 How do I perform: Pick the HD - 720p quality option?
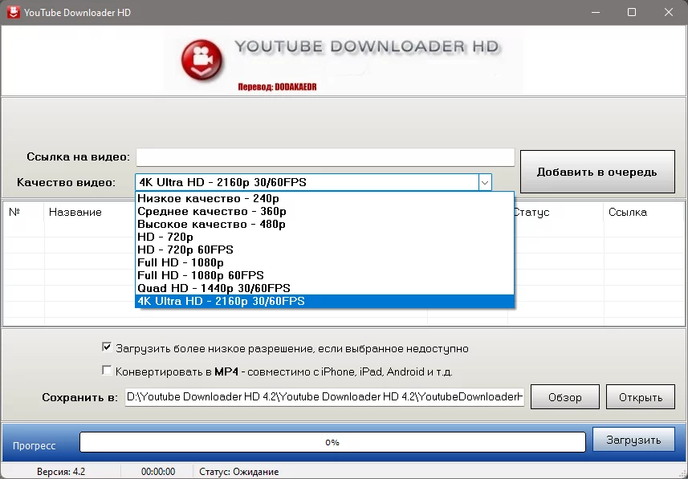pyautogui.click(x=324, y=237)
